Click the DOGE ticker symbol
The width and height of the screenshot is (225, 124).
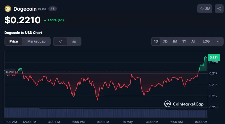pos(43,9)
